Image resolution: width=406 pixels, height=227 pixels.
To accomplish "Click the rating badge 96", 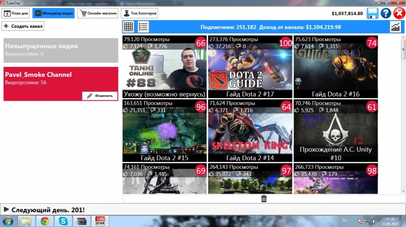I will (x=200, y=107).
